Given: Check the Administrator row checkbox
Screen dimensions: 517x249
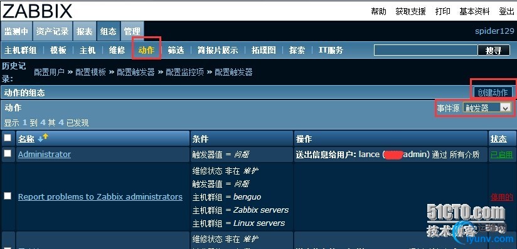Looking at the screenshot, I should point(8,153).
